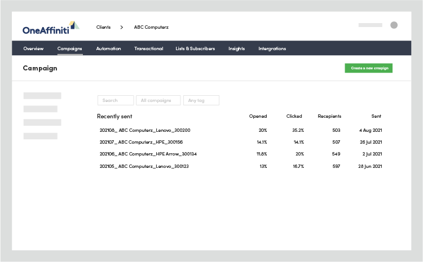Click the 11.8% opened value
423x262 pixels.
point(262,154)
